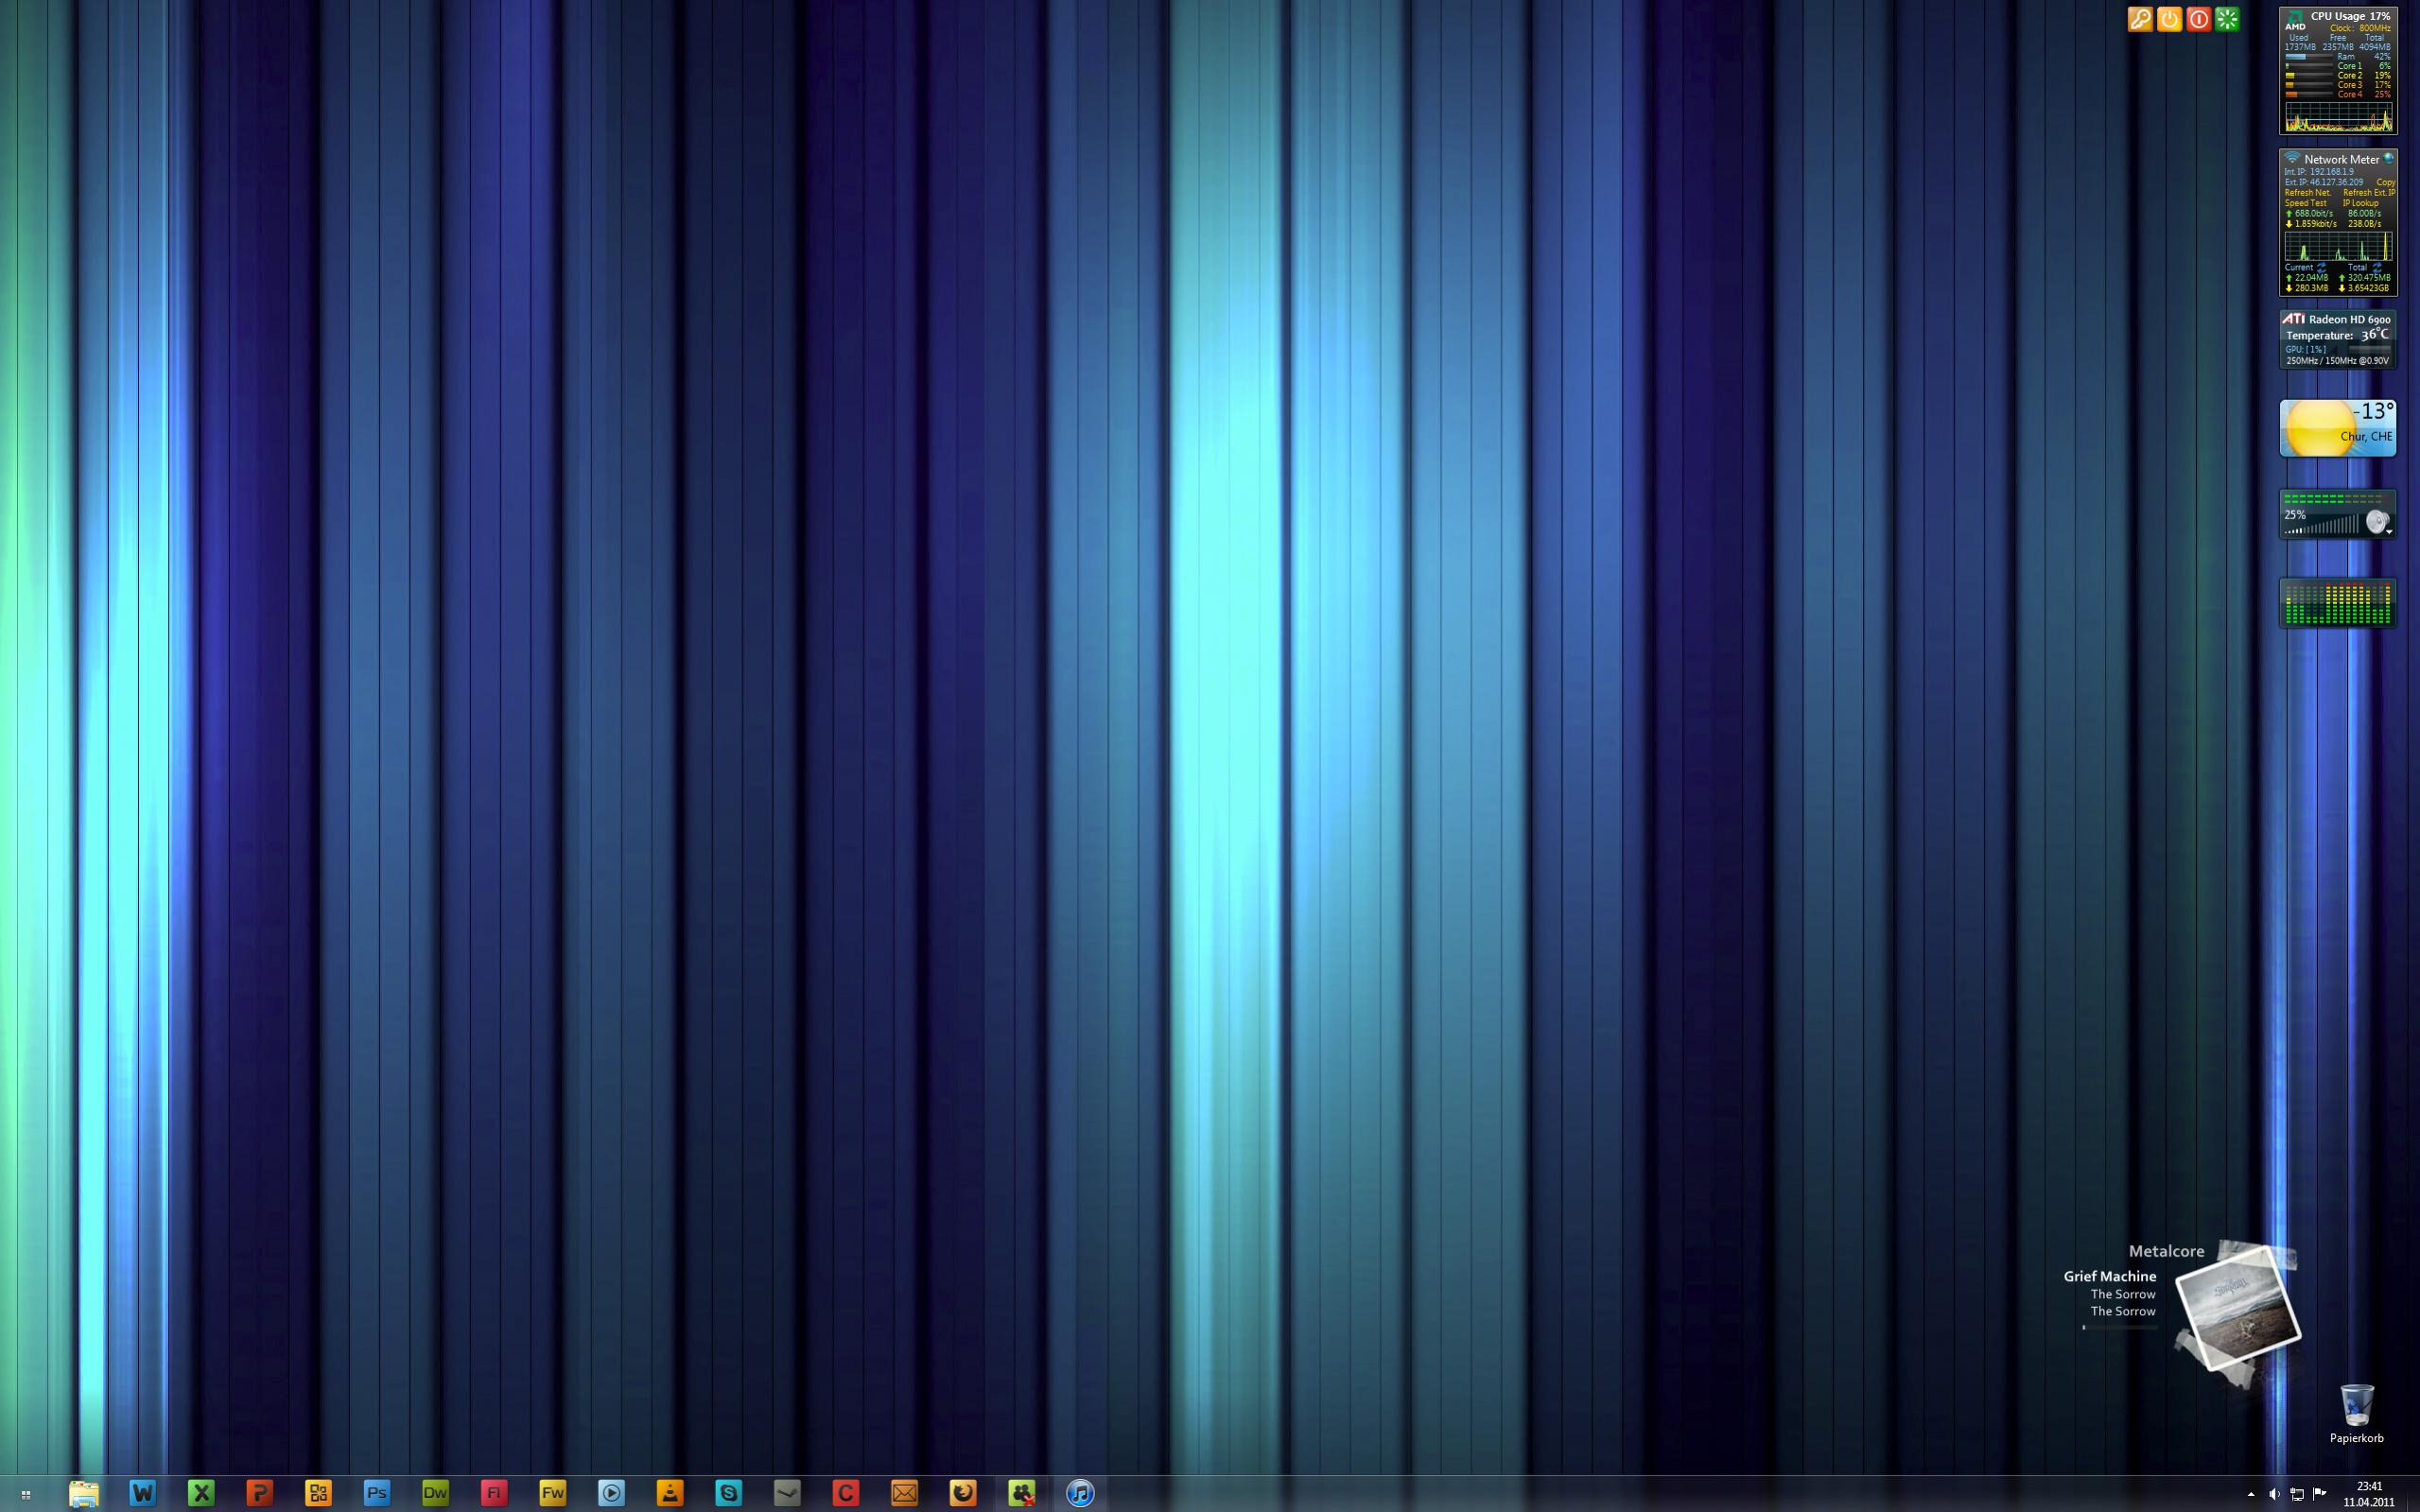Click the orange key lock gadget icon

point(2139,19)
